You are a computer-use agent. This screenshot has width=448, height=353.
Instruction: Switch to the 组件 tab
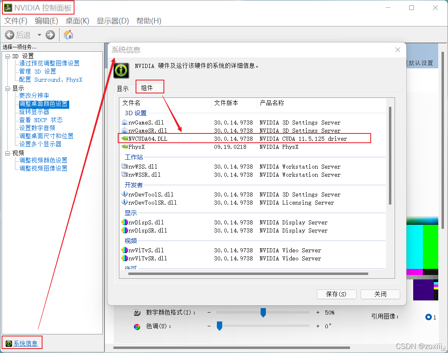point(147,88)
